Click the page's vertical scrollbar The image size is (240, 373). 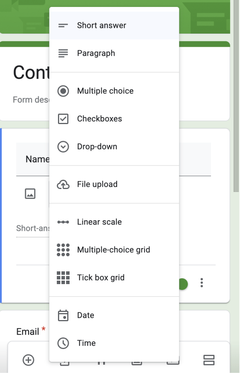[237, 97]
